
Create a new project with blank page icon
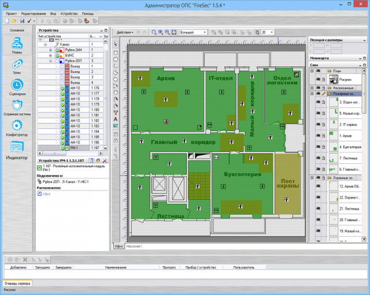point(8,21)
